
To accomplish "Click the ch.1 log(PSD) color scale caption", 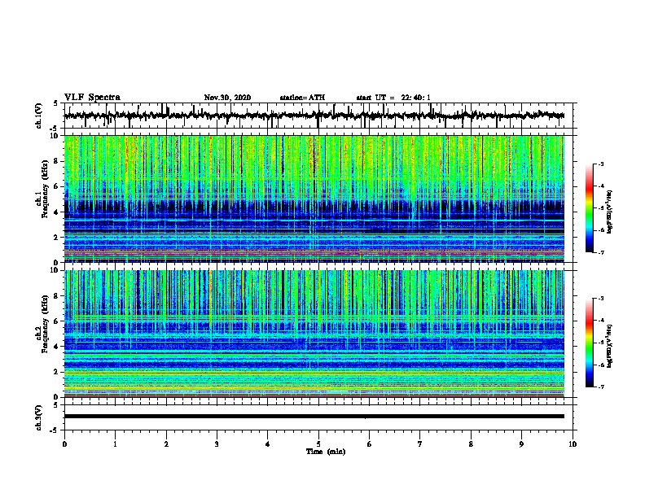I will point(610,212).
